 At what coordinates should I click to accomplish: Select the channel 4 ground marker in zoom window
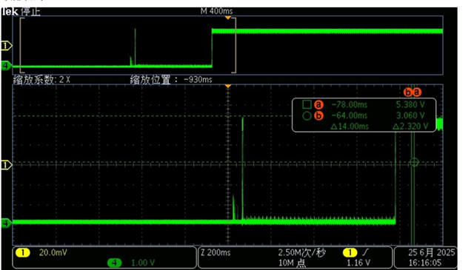7,223
